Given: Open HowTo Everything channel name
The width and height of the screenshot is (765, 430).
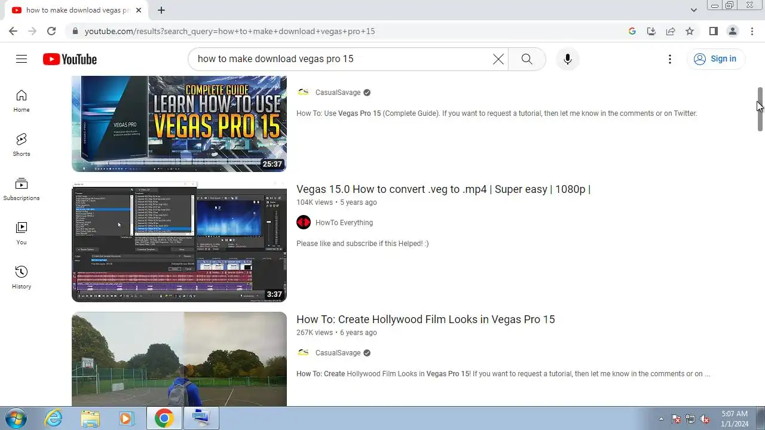Looking at the screenshot, I should (344, 223).
